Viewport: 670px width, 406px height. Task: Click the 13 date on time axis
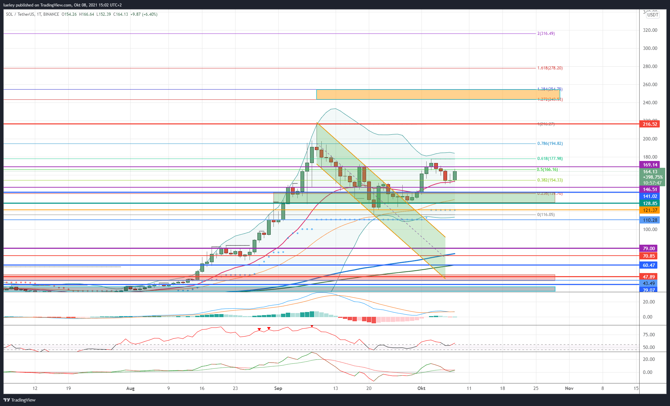336,388
